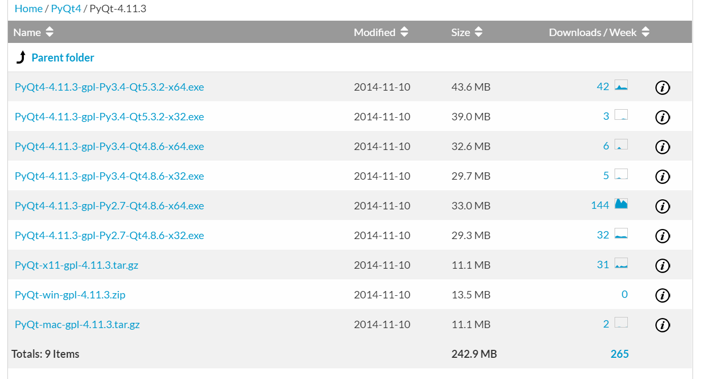Click the 43.6 MB size value
Viewport: 701px width, 379px height.
pos(471,87)
